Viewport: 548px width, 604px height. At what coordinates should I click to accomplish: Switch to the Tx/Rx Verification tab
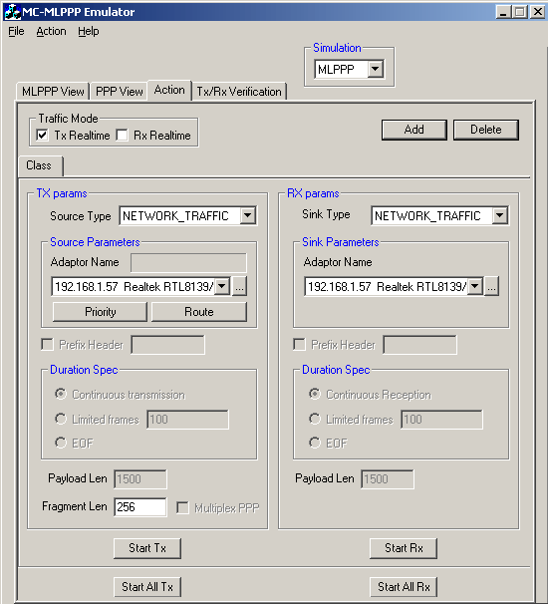(x=239, y=92)
